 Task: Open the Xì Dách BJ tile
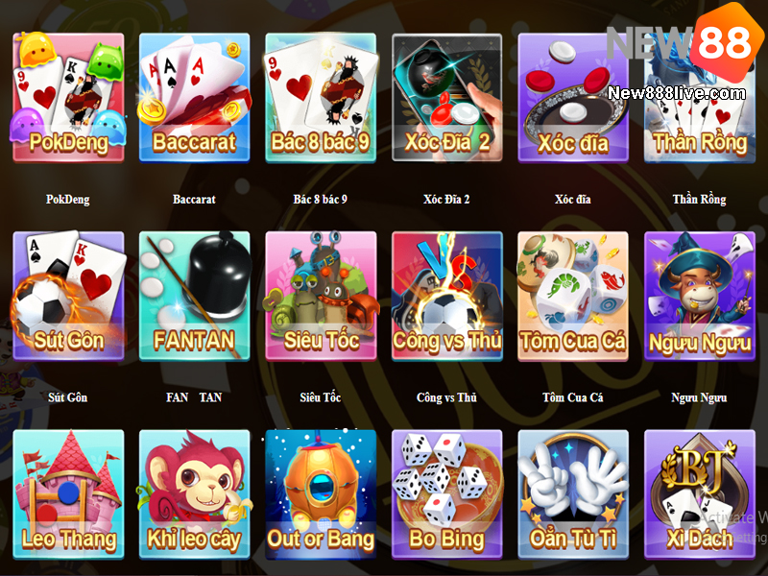[700, 494]
